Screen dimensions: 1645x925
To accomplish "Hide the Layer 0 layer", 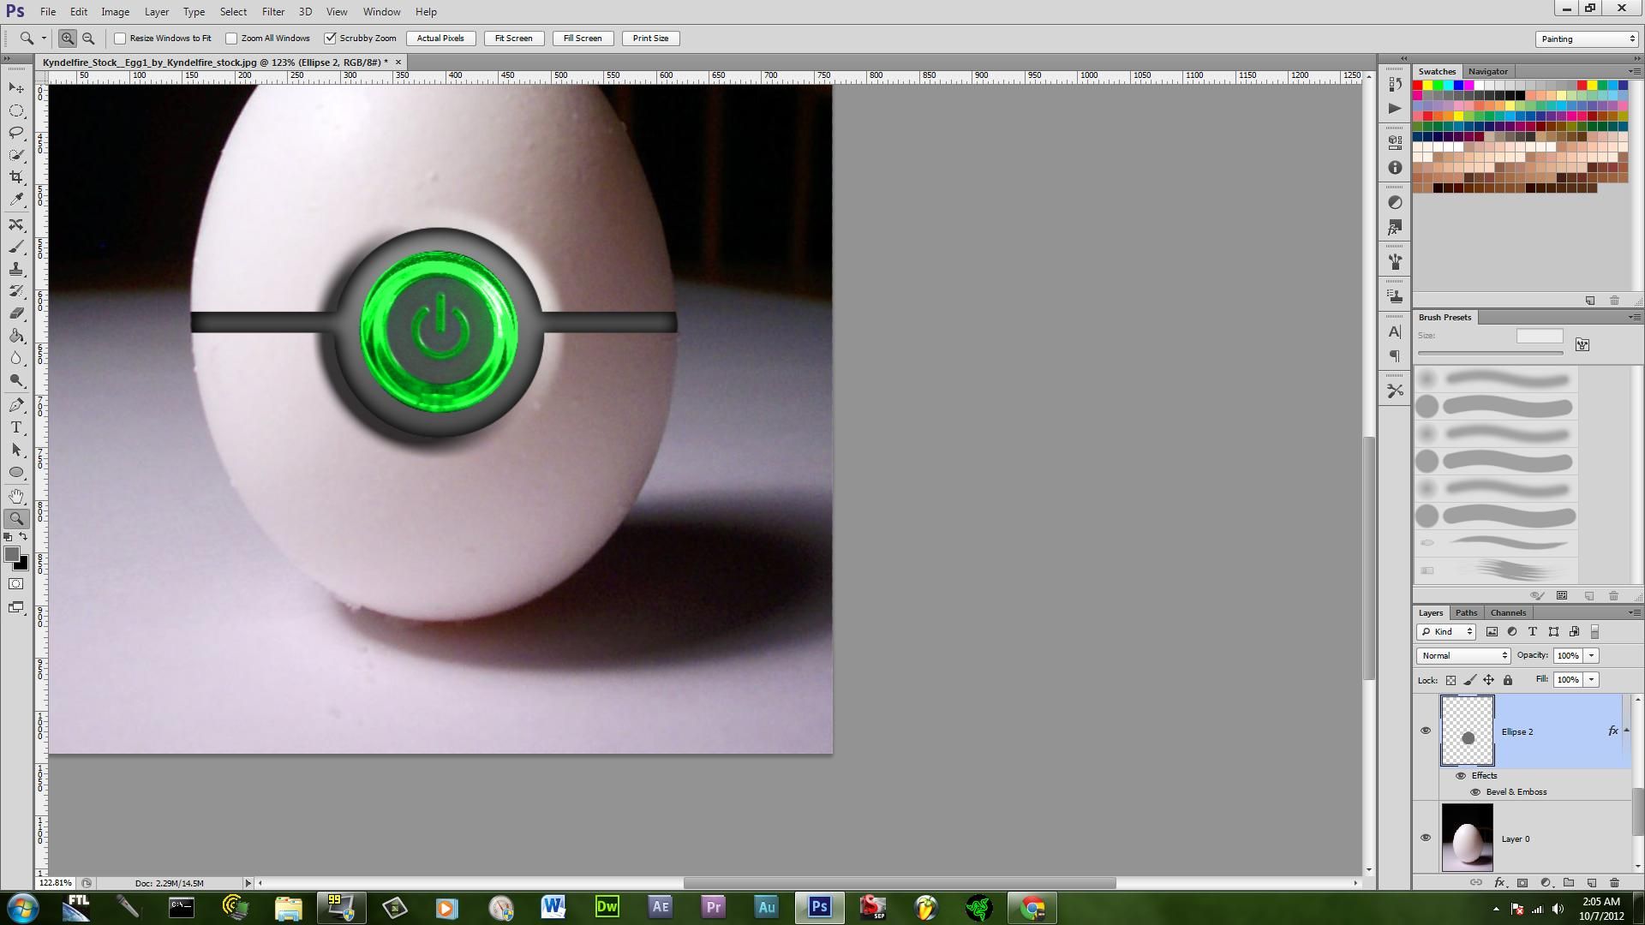I will [x=1426, y=838].
